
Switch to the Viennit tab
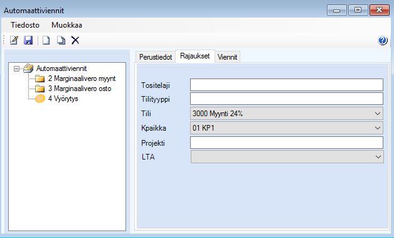click(x=227, y=57)
